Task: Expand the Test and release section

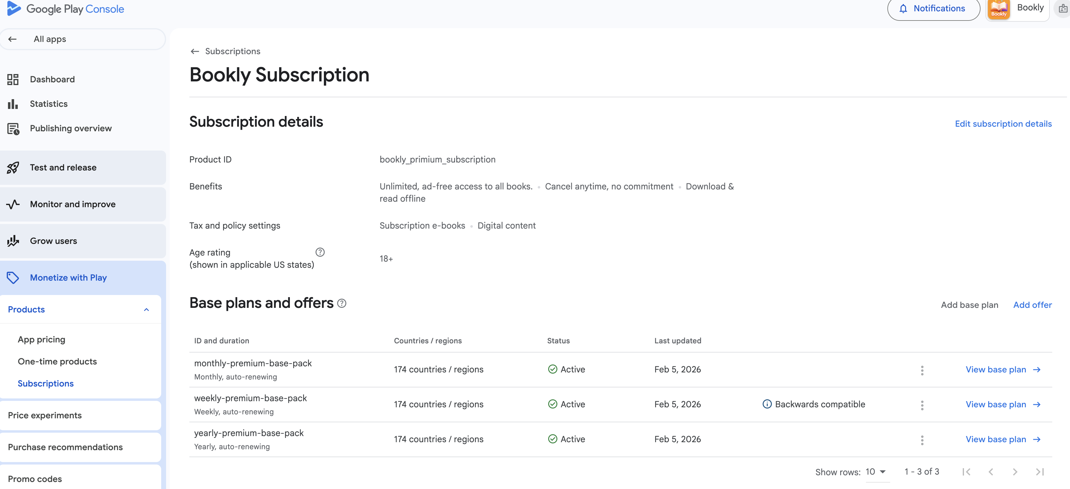Action: point(83,168)
